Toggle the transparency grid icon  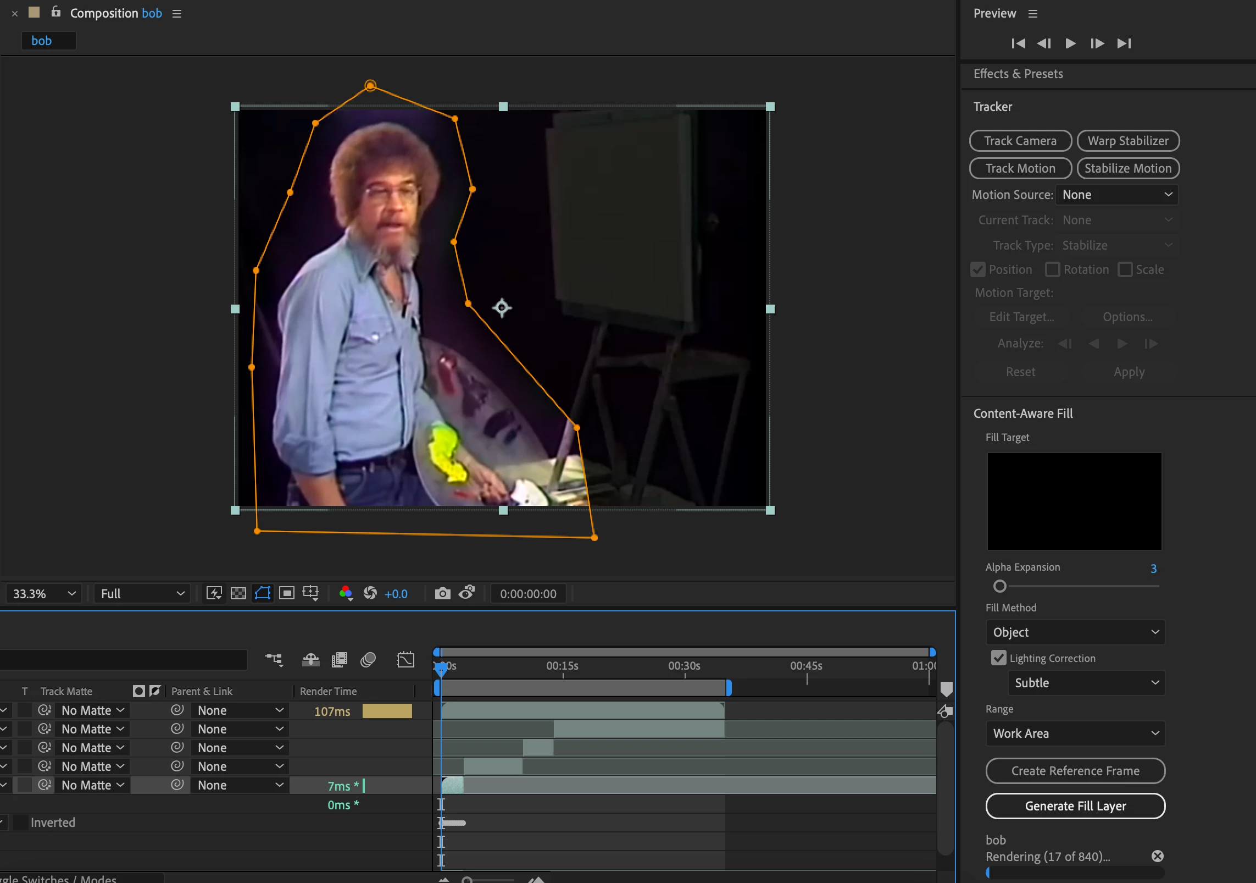click(238, 593)
